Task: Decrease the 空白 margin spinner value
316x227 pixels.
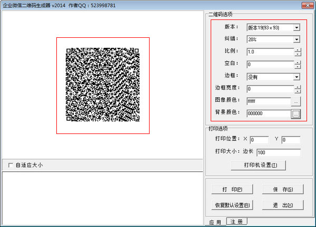Action: point(298,66)
